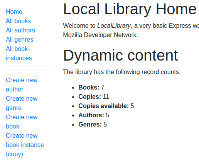Image resolution: width=199 pixels, height=164 pixels.
Task: Open Create new book form link
Action: [22, 122]
